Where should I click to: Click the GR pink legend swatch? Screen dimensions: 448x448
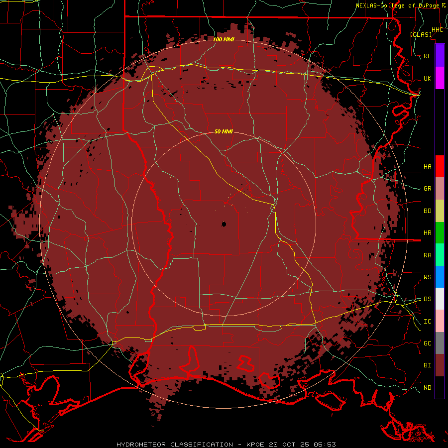pyautogui.click(x=440, y=189)
